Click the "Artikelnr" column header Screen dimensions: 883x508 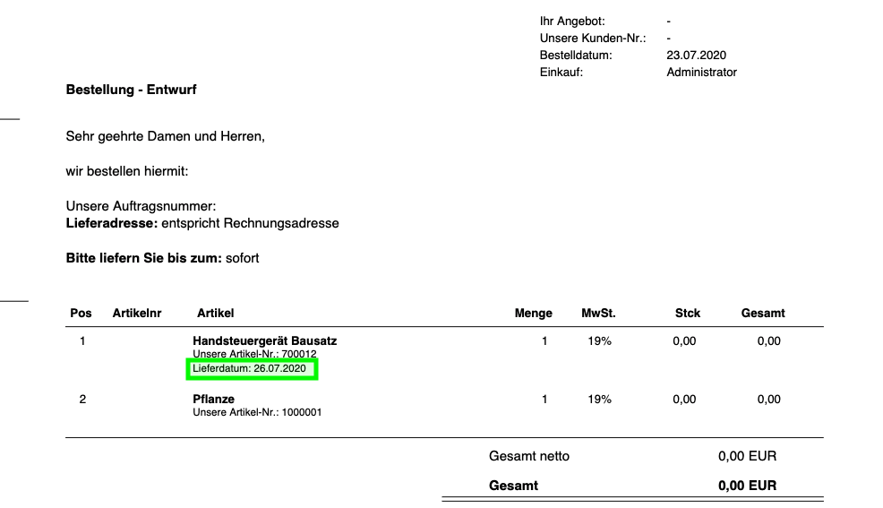point(136,314)
